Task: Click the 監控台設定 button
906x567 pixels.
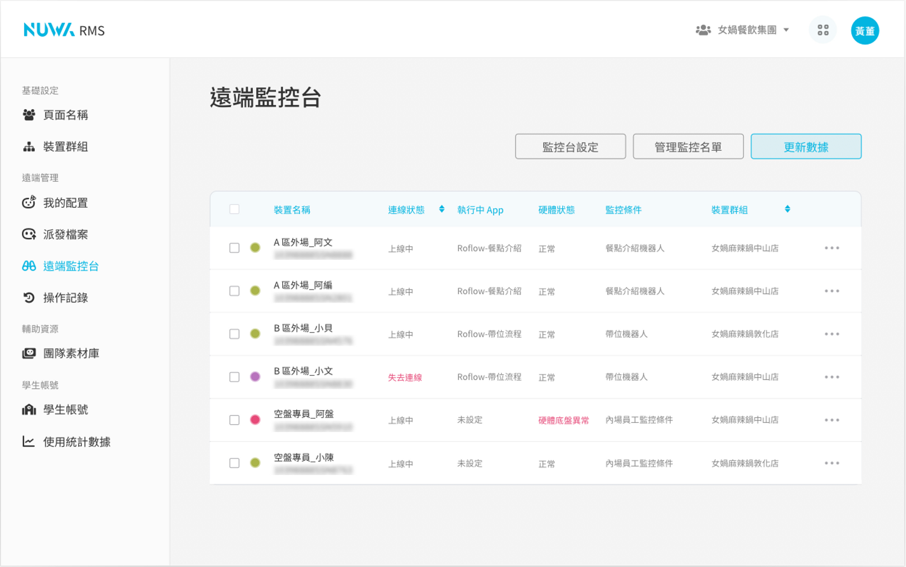Action: pyautogui.click(x=570, y=147)
